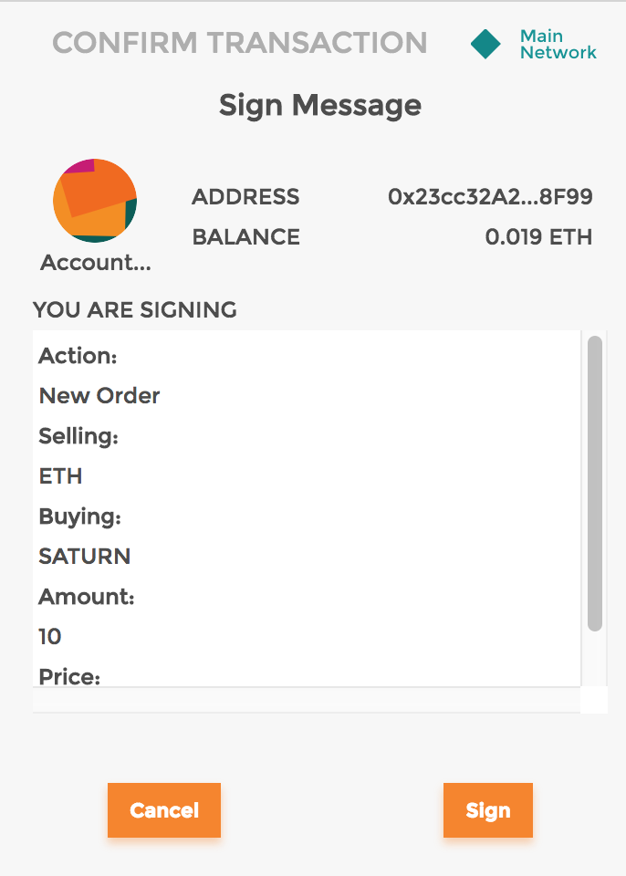The width and height of the screenshot is (626, 876).
Task: Click the BALANCE label
Action: pos(245,237)
